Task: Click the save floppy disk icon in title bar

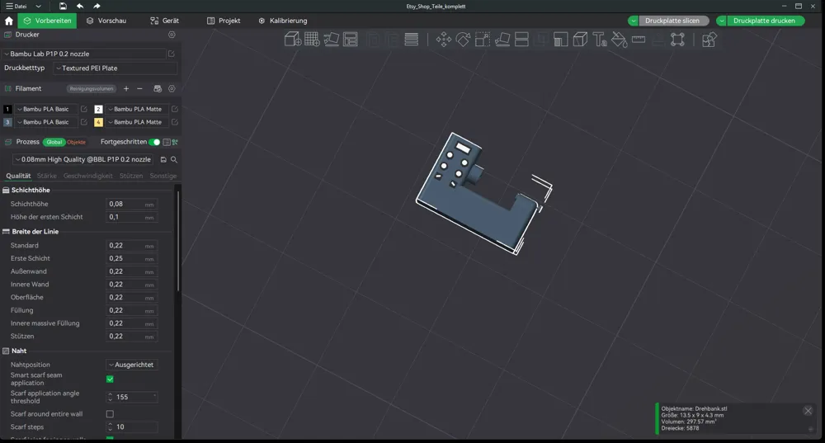Action: coord(63,7)
